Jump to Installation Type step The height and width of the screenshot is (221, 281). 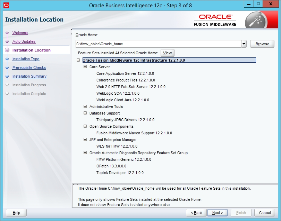coord(26,59)
